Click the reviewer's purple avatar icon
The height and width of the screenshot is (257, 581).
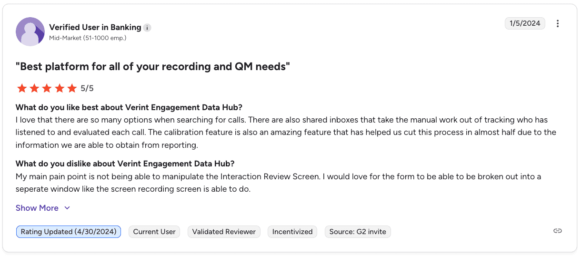pyautogui.click(x=30, y=31)
